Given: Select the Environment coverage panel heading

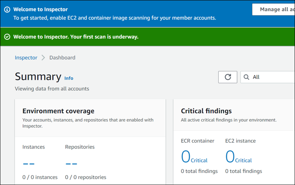Looking at the screenshot, I should [58, 111].
